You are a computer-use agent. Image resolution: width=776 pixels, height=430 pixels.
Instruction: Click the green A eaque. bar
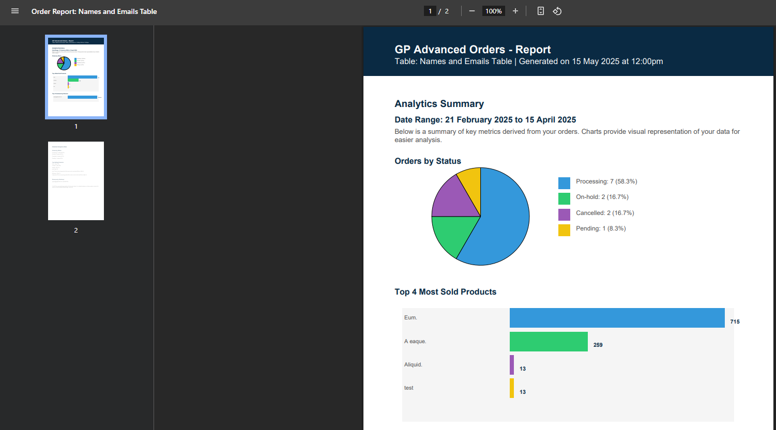pyautogui.click(x=549, y=342)
